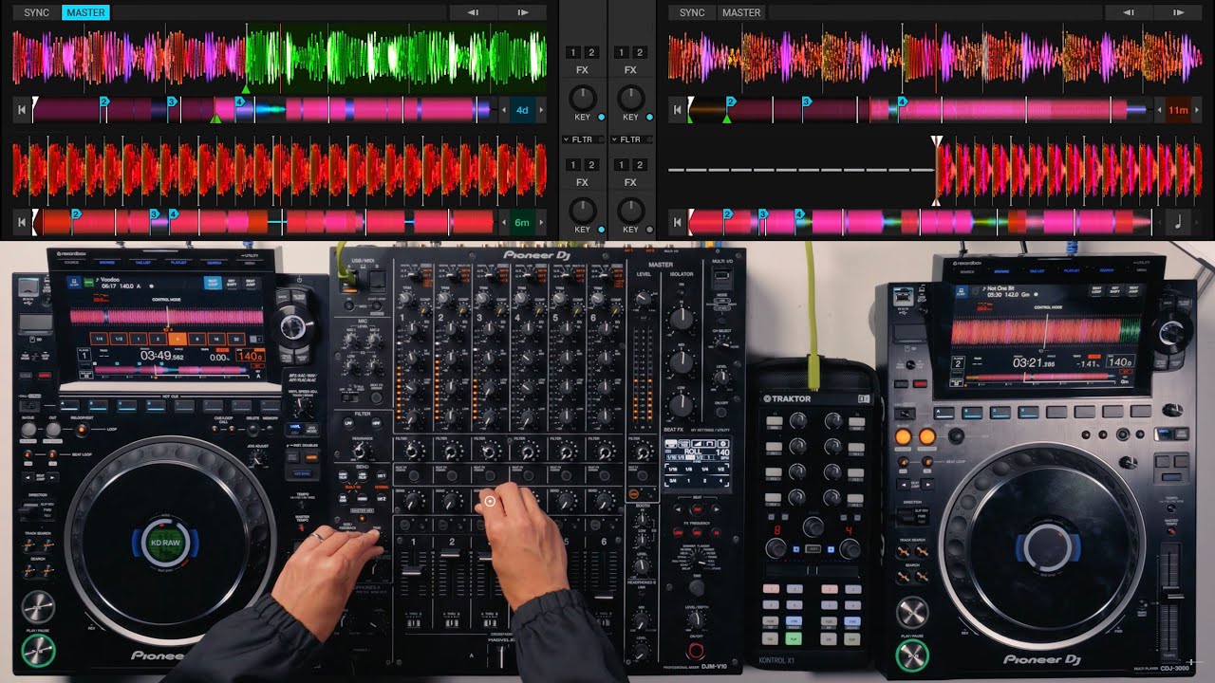Click the musical note key icon

pyautogui.click(x=1178, y=223)
